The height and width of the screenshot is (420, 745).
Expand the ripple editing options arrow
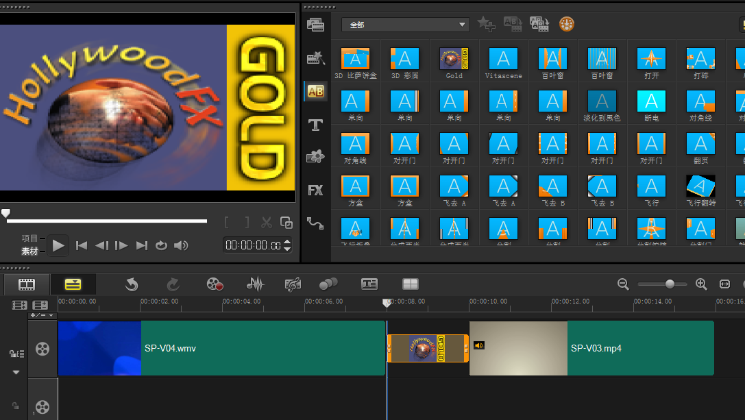click(16, 372)
